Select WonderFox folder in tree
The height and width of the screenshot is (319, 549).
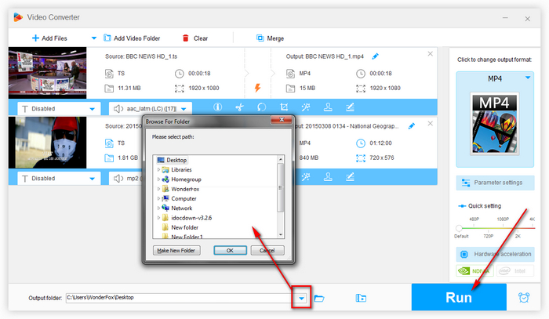tap(185, 189)
